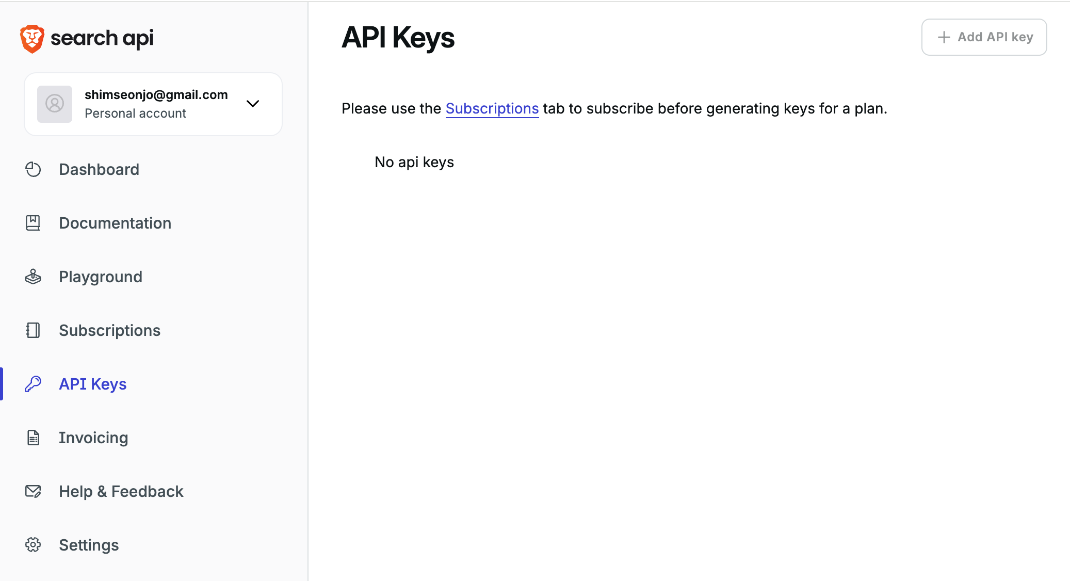Click the API Keys key icon
Viewport: 1070px width, 581px height.
click(33, 384)
